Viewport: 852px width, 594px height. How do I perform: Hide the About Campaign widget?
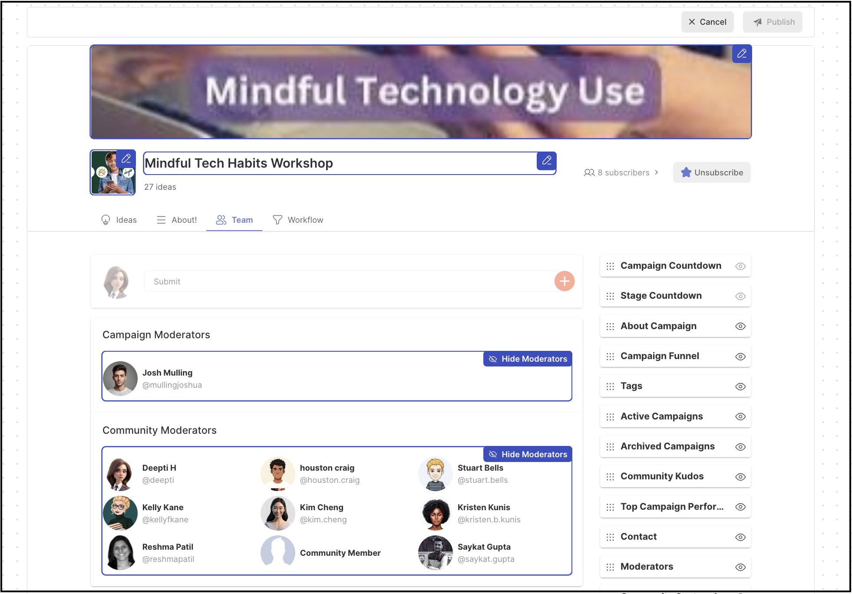click(x=740, y=327)
